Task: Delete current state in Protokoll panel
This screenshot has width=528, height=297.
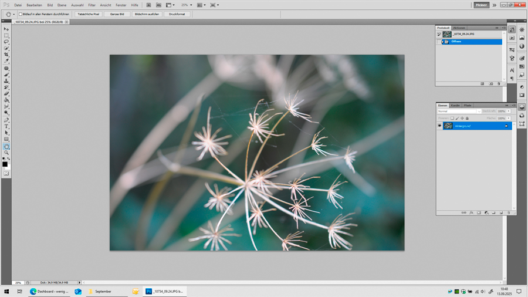Action: (x=499, y=84)
